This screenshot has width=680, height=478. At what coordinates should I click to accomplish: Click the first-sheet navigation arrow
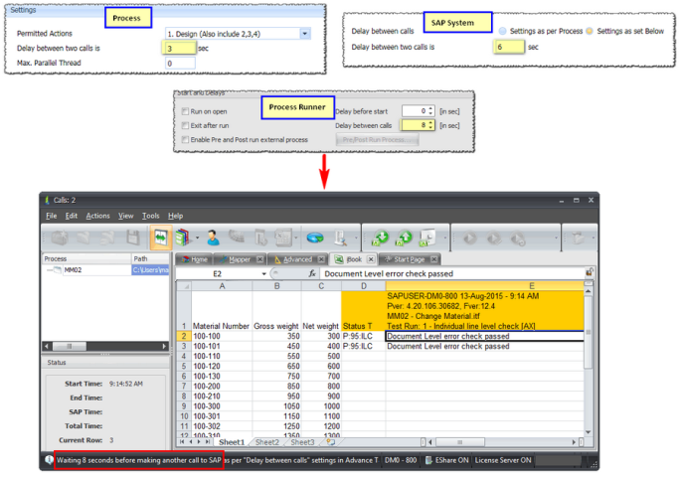[182, 442]
